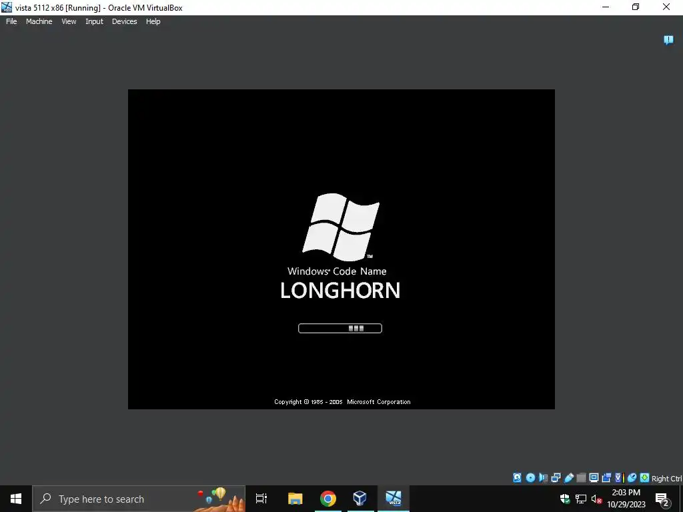Screen dimensions: 683x512
Task: Click the display status icon
Action: click(594, 477)
